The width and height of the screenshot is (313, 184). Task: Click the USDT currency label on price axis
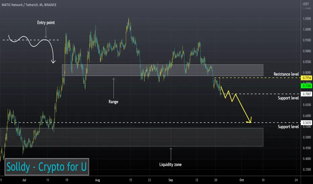(x=306, y=4)
